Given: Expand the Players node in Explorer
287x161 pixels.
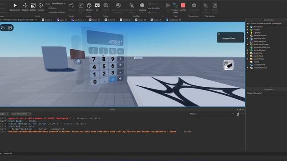Looking at the screenshot, I should [248, 30].
